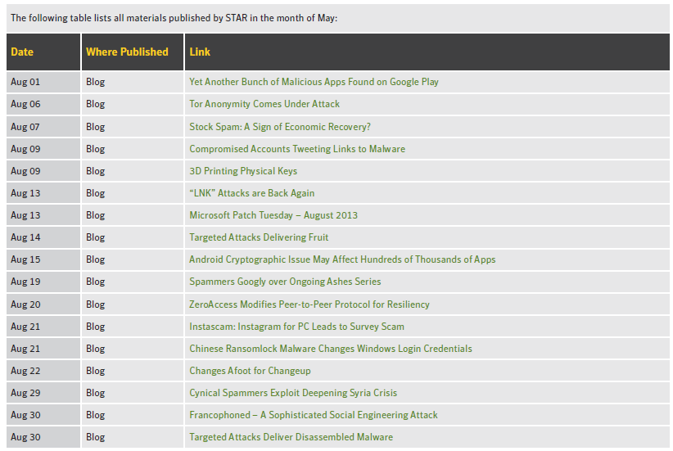Screen dimensions: 673x451
Task: Open '"LNK" Attacks are Back Again' link
Action: (252, 193)
